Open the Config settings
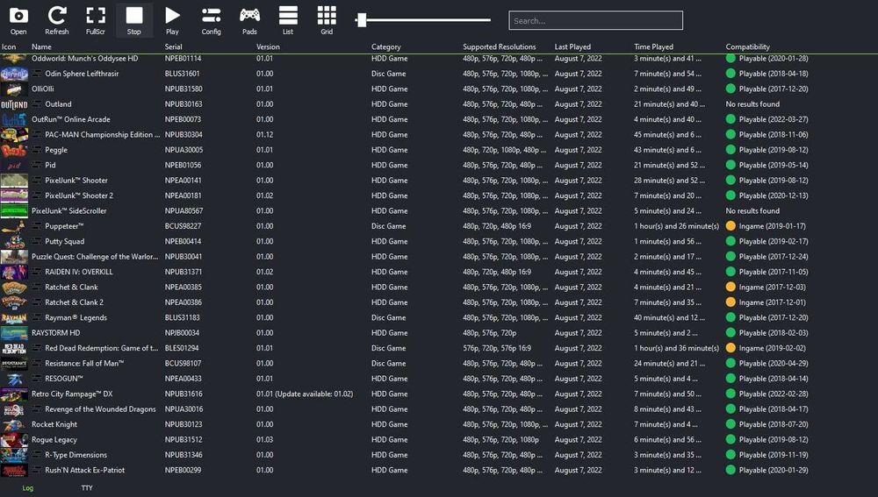Viewport: 878px width, 497px height. (x=211, y=20)
